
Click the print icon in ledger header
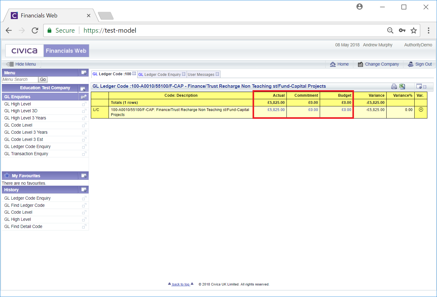394,86
